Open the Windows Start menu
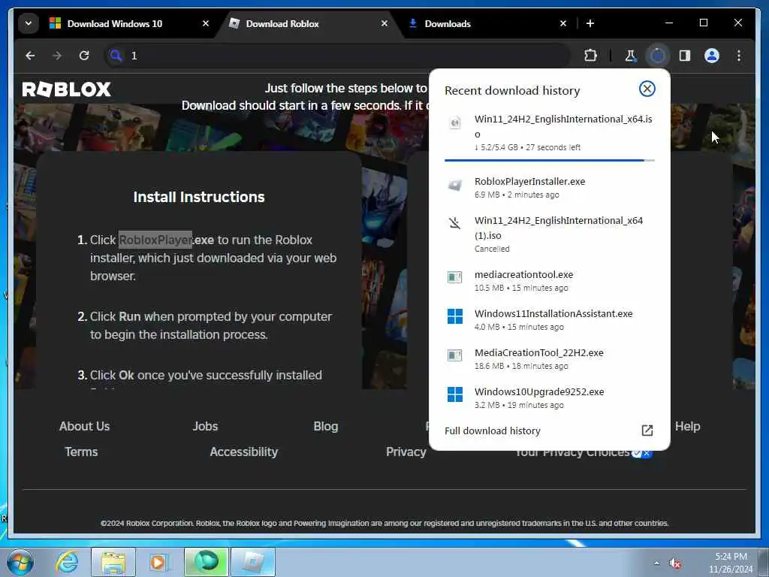The width and height of the screenshot is (769, 577). [x=20, y=562]
